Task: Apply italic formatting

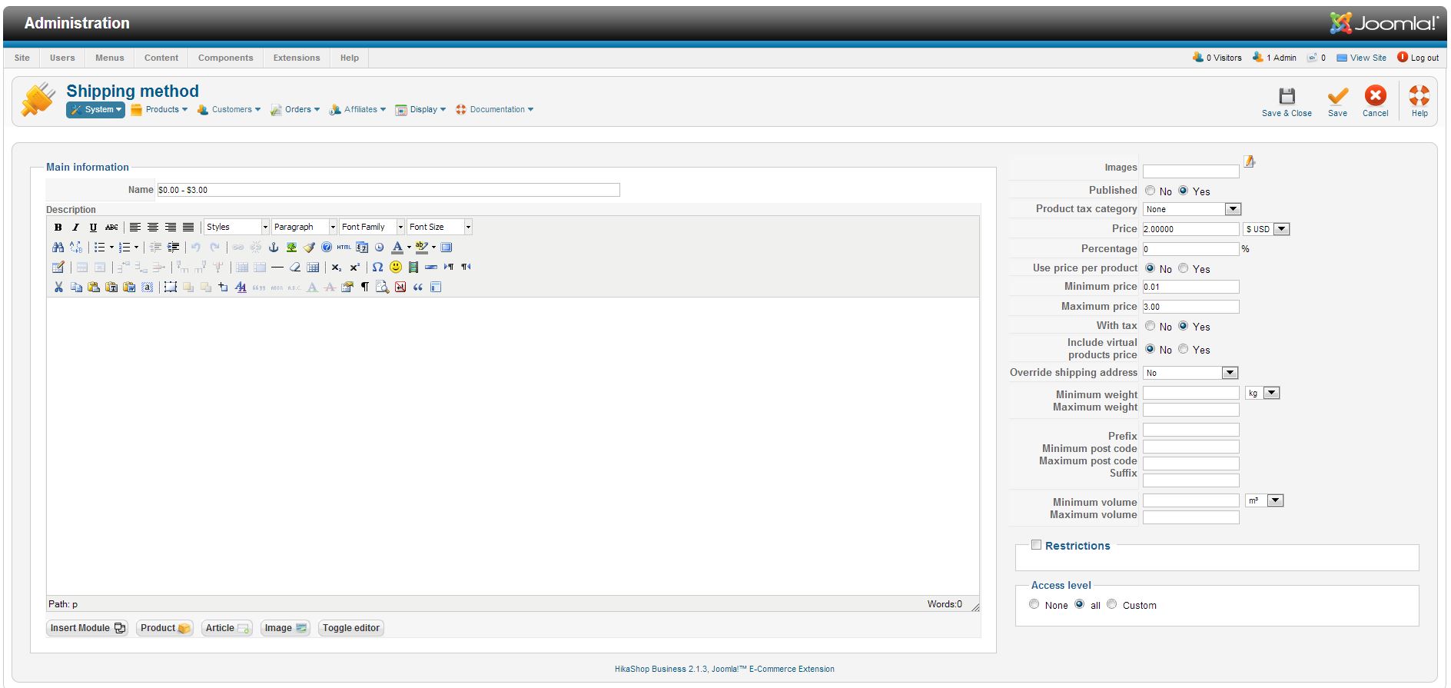Action: (75, 227)
